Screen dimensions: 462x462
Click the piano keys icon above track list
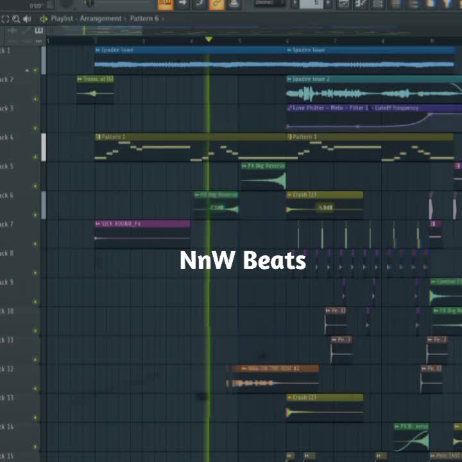pyautogui.click(x=38, y=30)
